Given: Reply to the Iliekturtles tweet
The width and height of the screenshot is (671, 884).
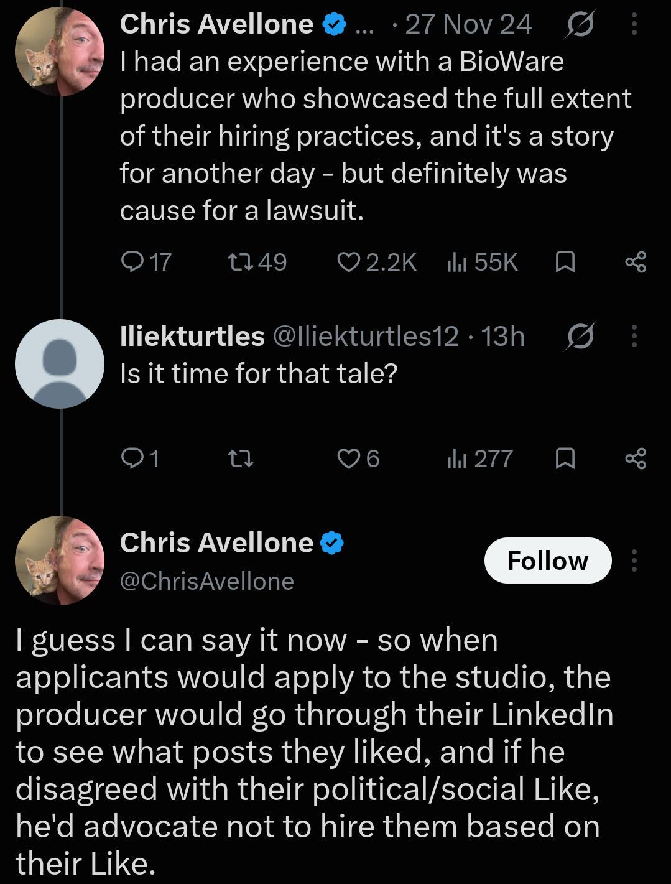Looking at the screenshot, I should [x=139, y=459].
